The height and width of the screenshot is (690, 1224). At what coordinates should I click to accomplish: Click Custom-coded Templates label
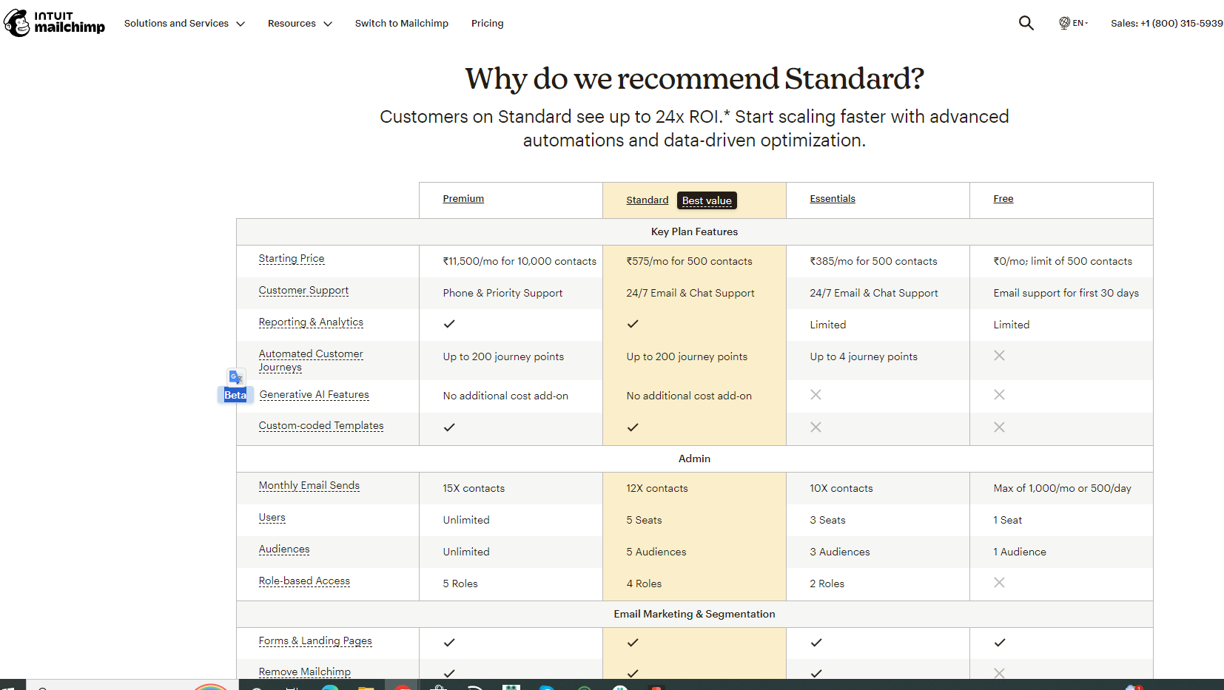click(x=321, y=426)
